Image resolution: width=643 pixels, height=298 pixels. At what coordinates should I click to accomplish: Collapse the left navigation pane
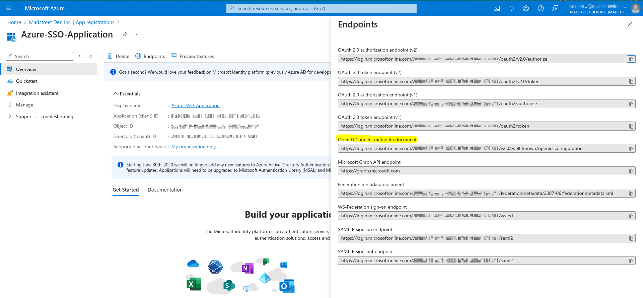tap(91, 56)
